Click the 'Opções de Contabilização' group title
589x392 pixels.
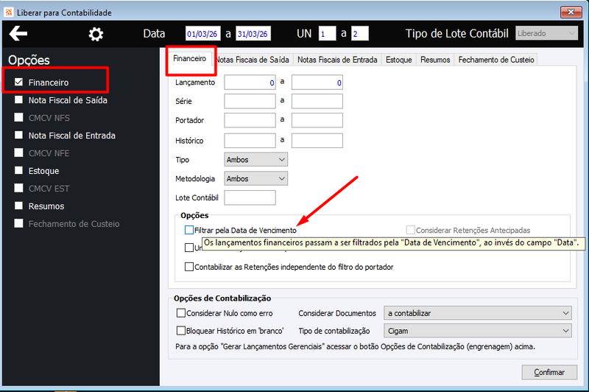[222, 298]
